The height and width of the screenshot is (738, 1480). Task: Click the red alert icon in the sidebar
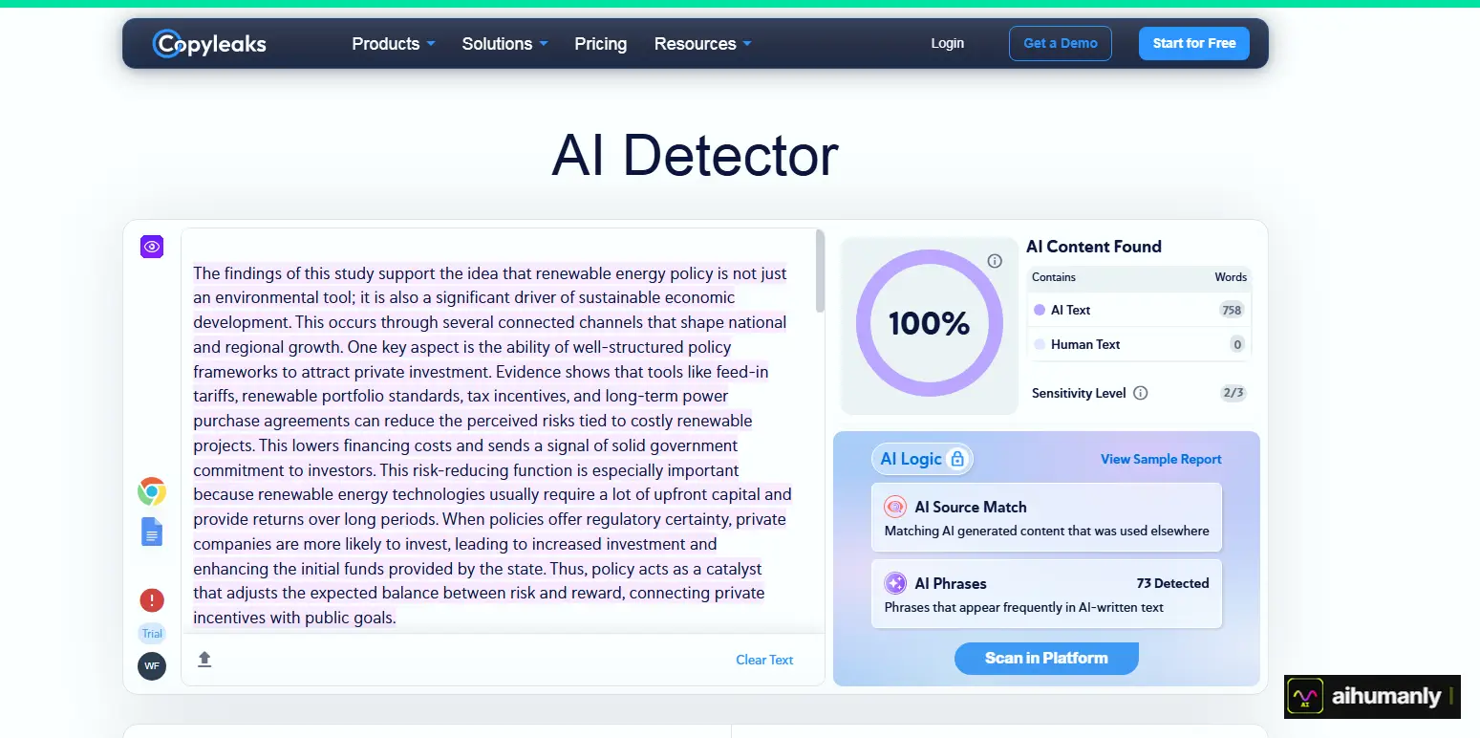[x=152, y=600]
